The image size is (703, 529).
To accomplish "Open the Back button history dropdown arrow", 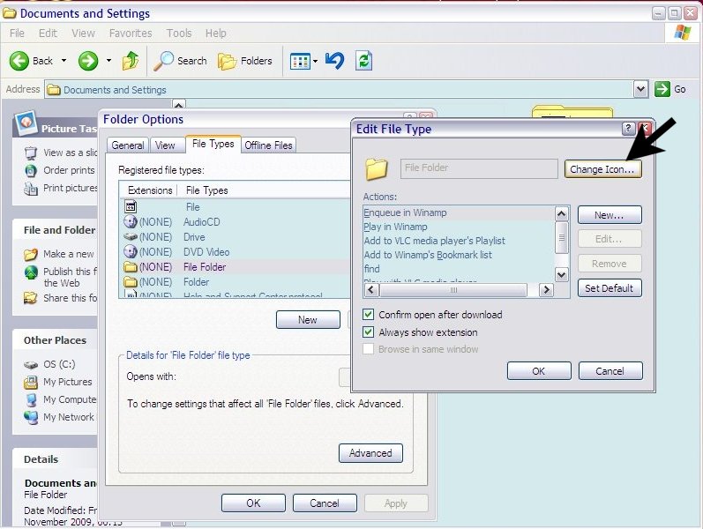I will click(64, 60).
